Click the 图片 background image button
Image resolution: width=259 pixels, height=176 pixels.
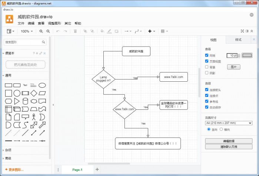pos(233,67)
